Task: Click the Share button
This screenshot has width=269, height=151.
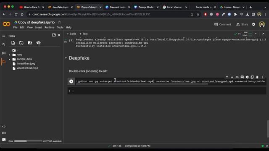Action: (x=242, y=24)
